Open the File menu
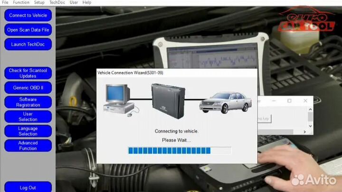Viewport: 342px width, 192px height. 5,2
